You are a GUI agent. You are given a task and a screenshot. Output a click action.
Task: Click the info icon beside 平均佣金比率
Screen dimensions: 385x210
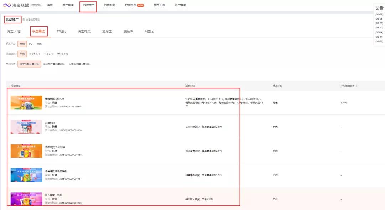point(357,86)
